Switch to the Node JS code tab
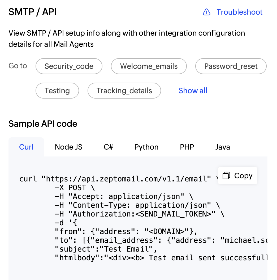This screenshot has width=277, height=280. (68, 147)
